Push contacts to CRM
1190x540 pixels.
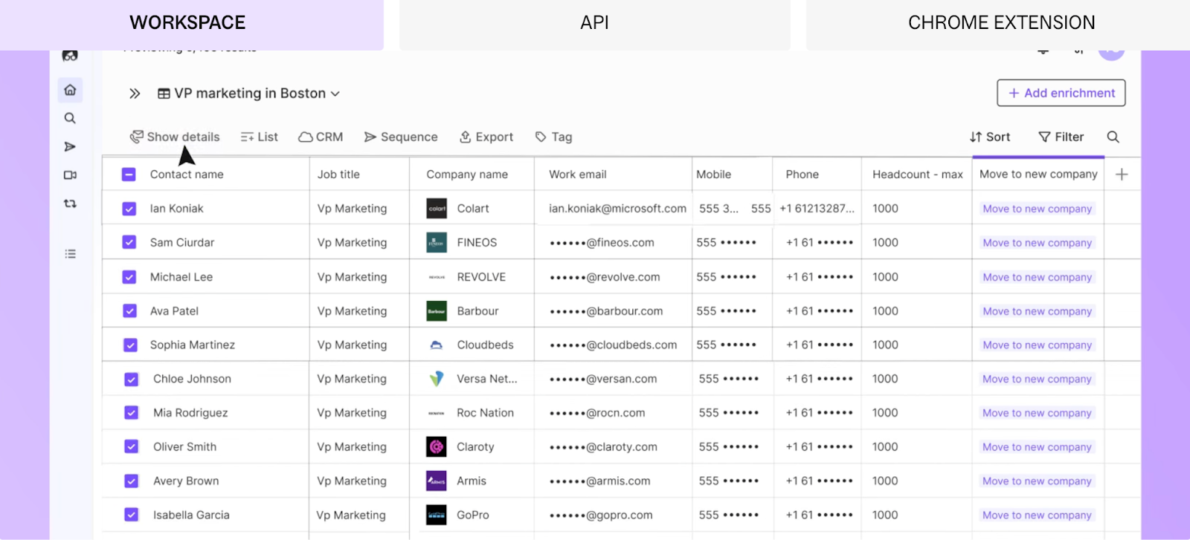321,137
